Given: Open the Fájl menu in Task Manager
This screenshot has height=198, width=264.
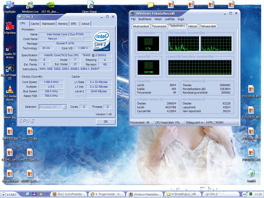Looking at the screenshot, I should (133, 19).
